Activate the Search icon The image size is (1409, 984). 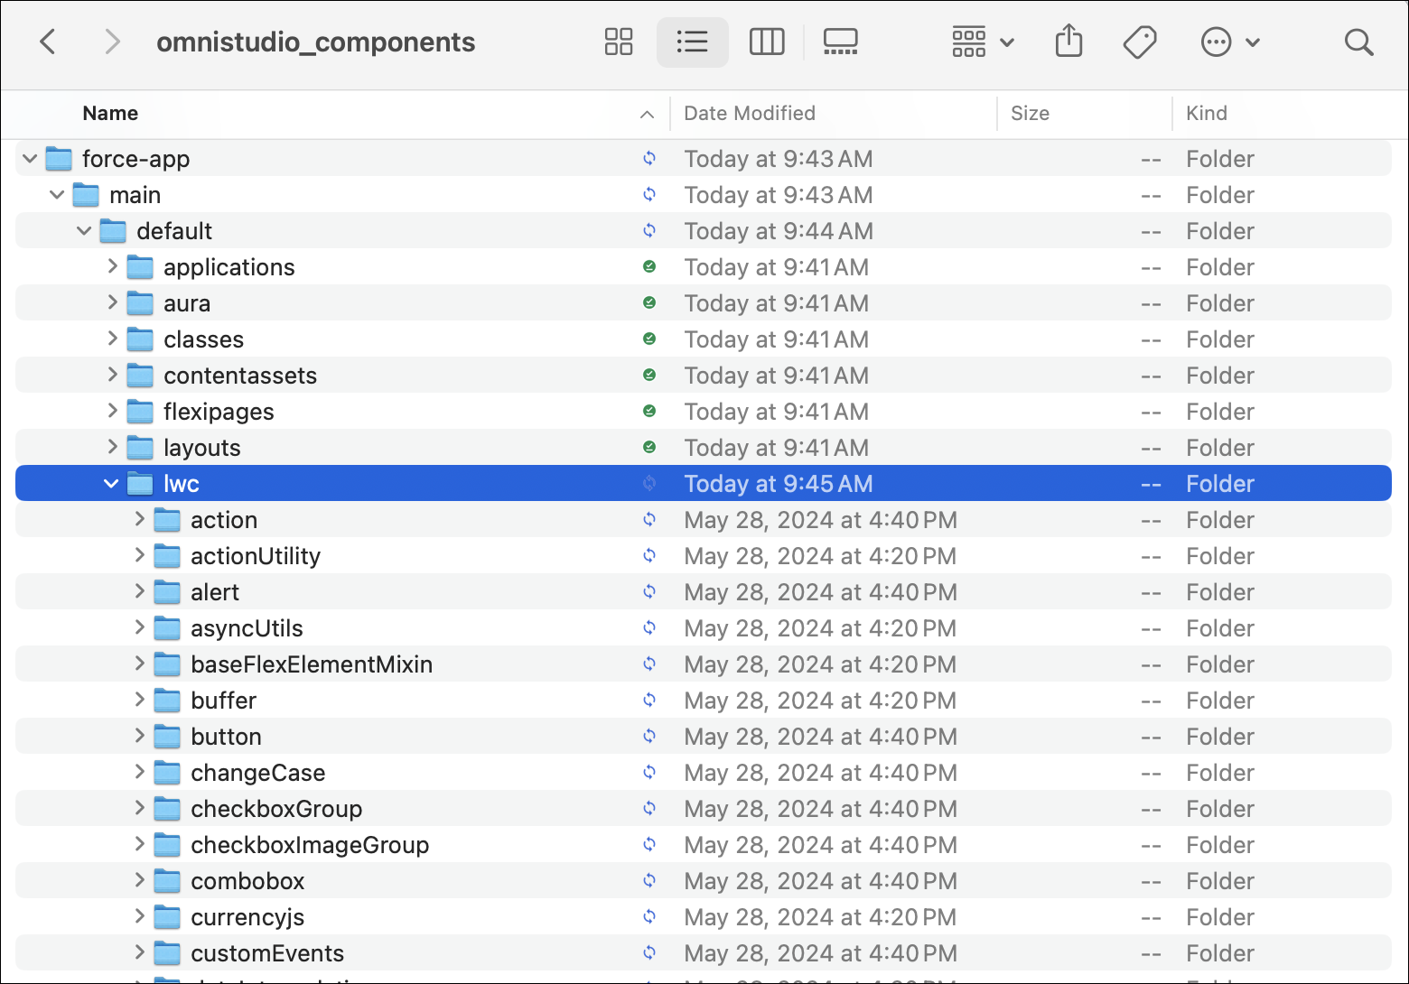coord(1358,42)
